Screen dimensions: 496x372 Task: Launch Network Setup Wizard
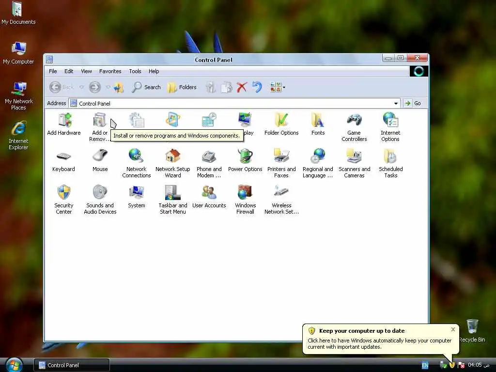[173, 163]
